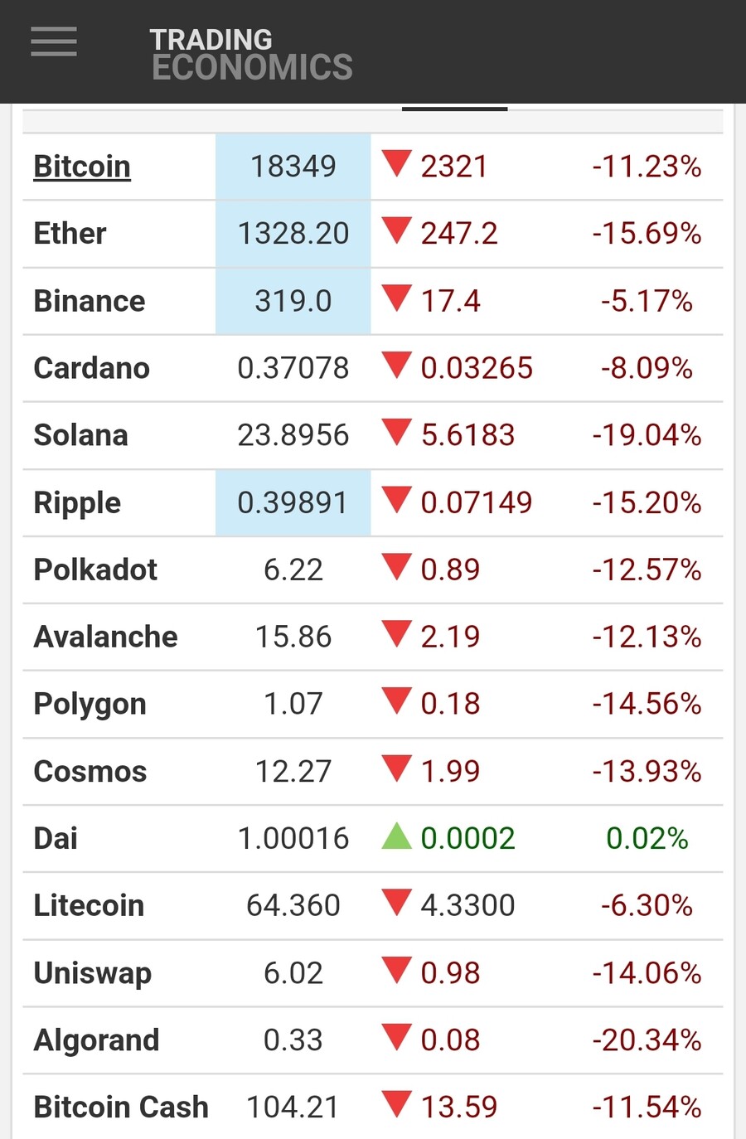The height and width of the screenshot is (1139, 746).
Task: Click the Trading Economics logo
Action: click(x=251, y=54)
